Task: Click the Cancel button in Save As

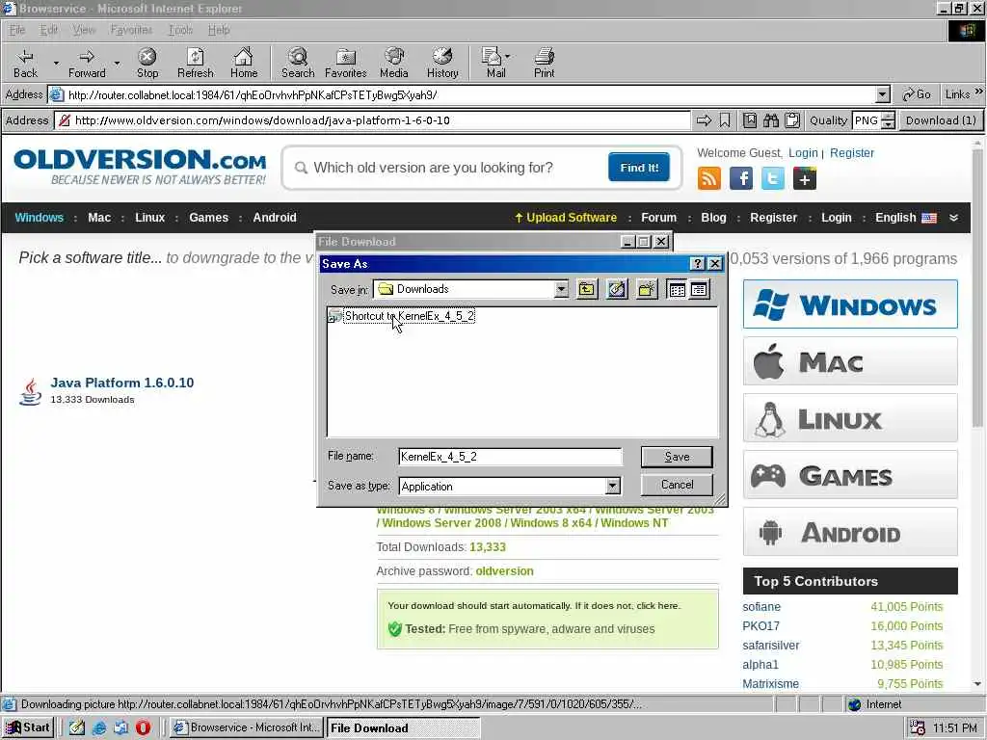Action: tap(677, 485)
